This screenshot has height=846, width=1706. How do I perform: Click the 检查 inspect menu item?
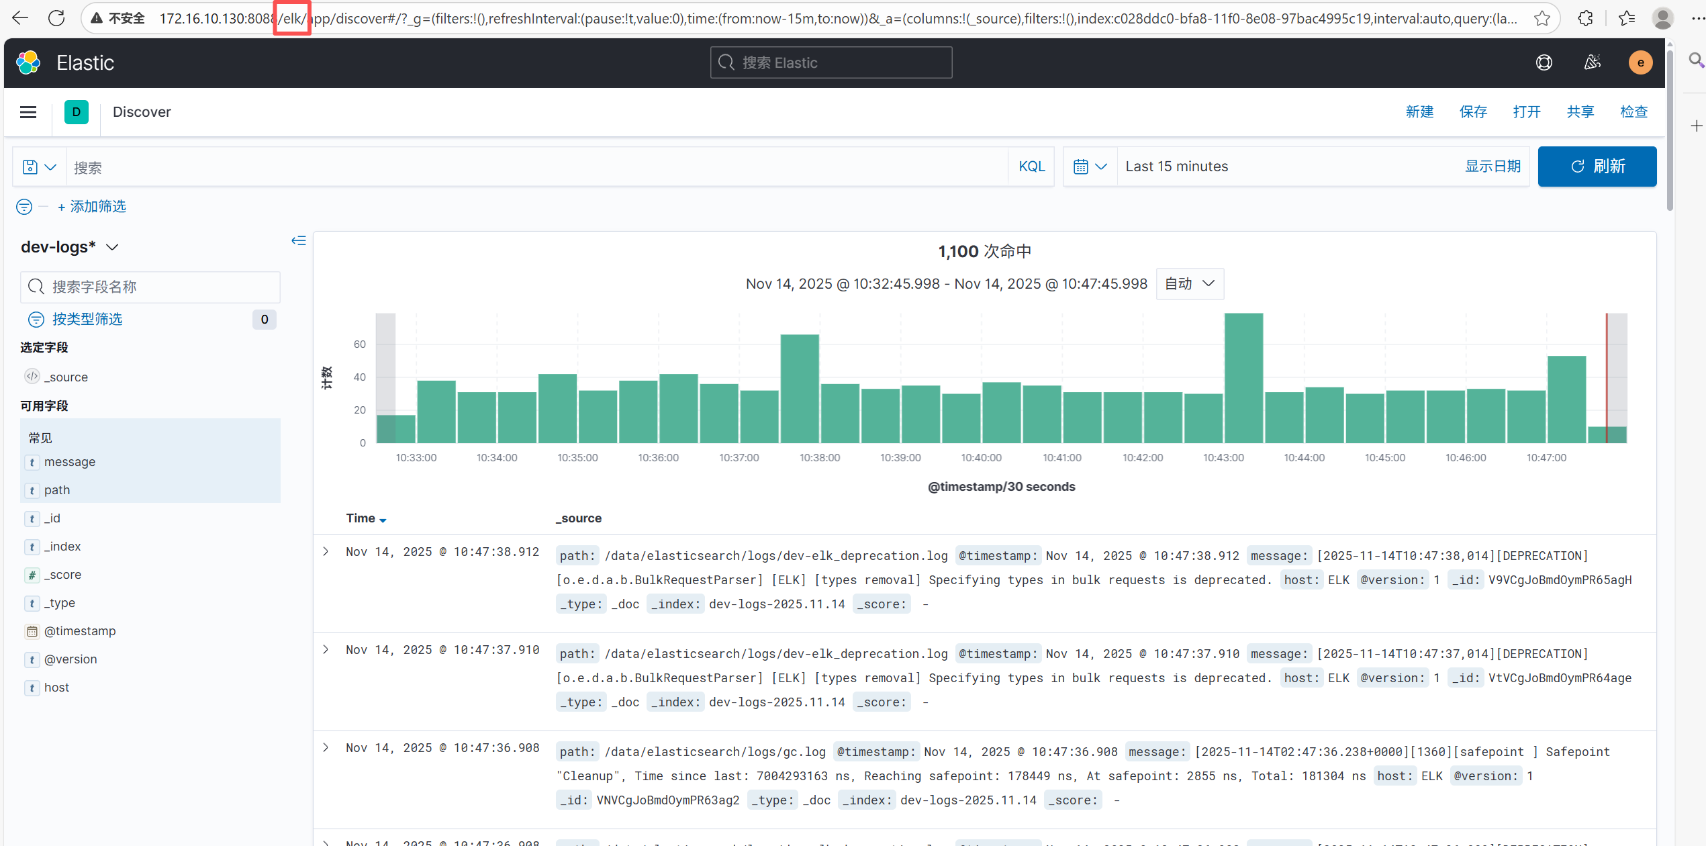click(x=1633, y=112)
